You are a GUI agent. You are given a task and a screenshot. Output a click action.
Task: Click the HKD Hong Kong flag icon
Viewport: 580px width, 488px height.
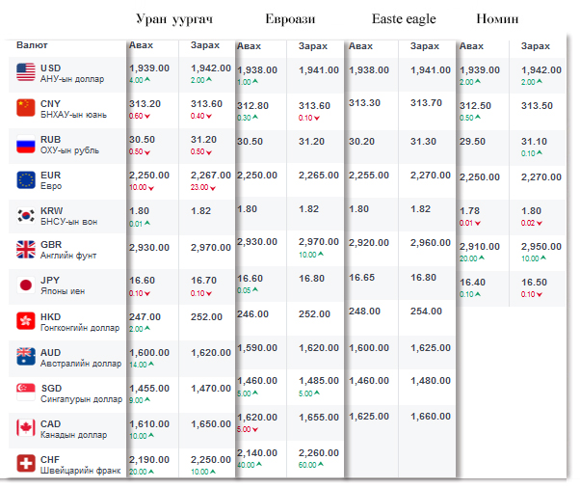coord(26,321)
